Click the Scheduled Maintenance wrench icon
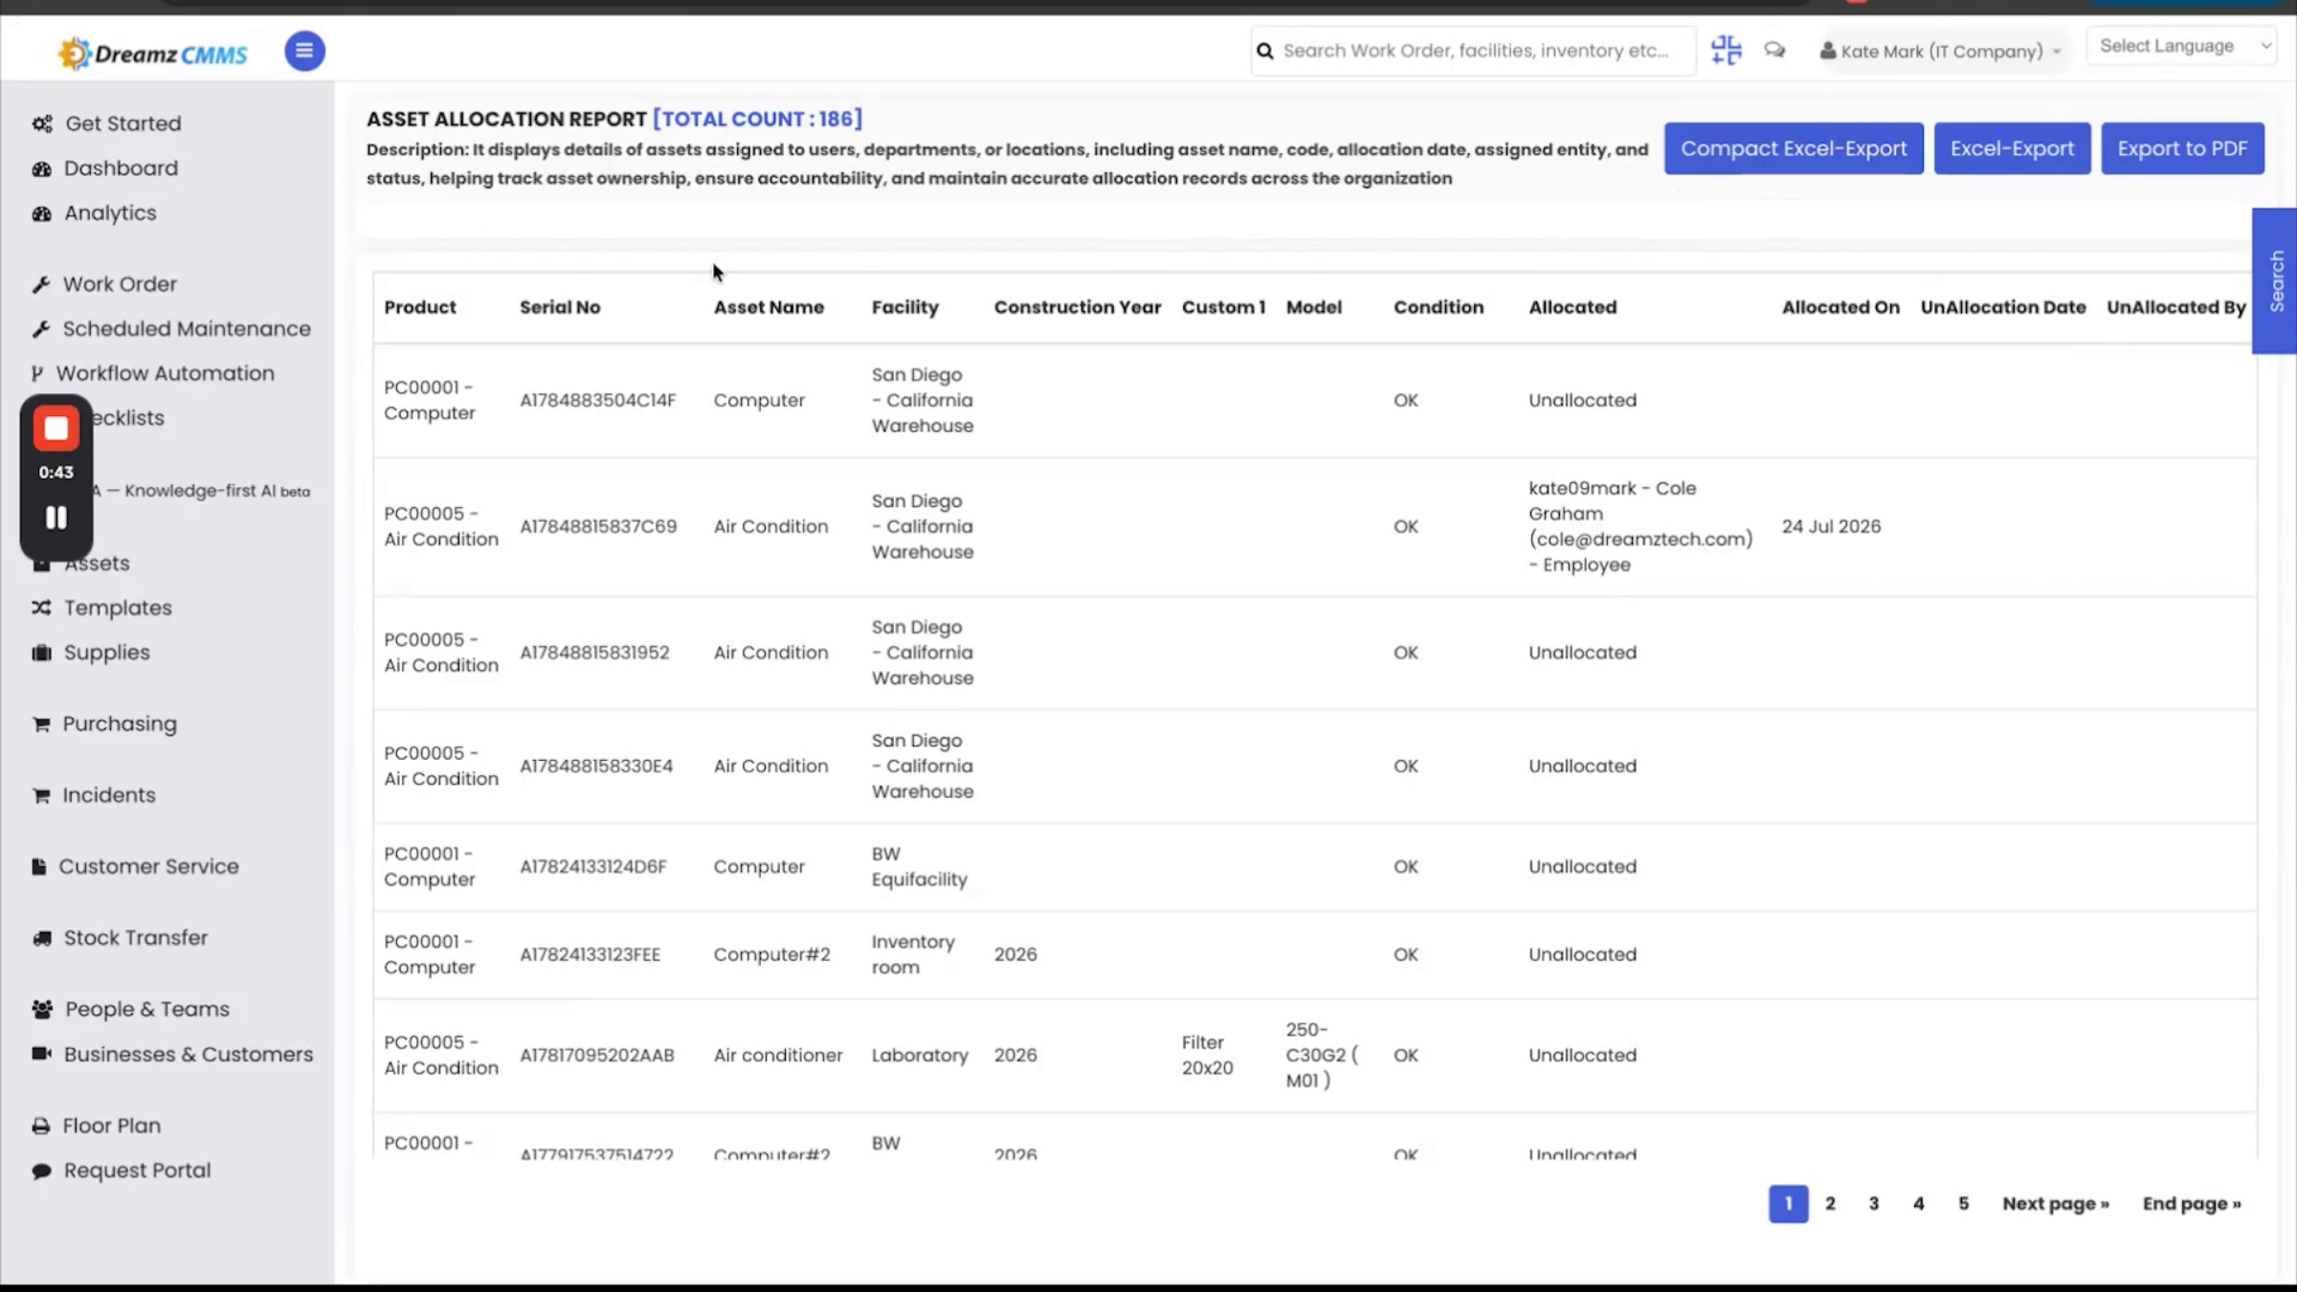2297x1292 pixels. point(40,329)
